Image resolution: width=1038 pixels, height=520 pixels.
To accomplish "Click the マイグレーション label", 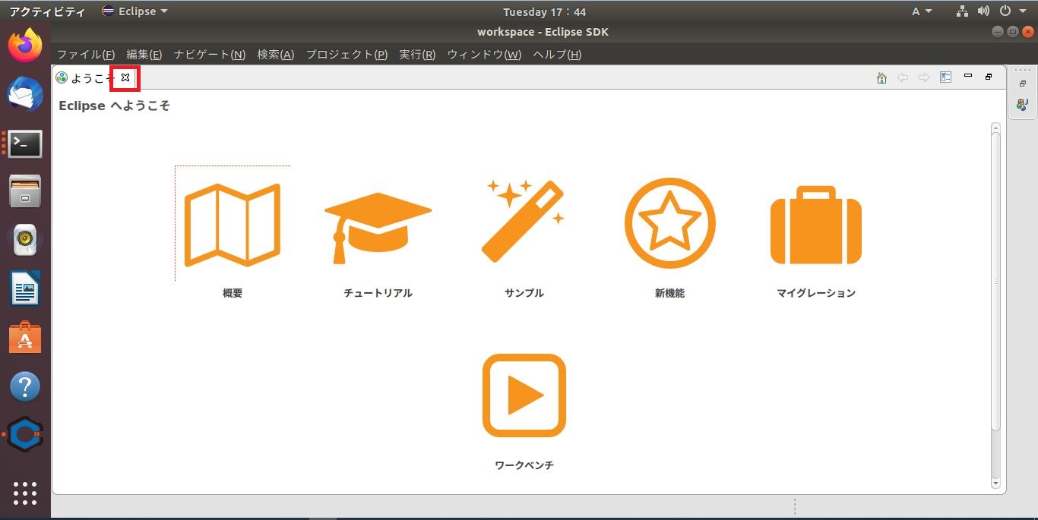I will [816, 293].
